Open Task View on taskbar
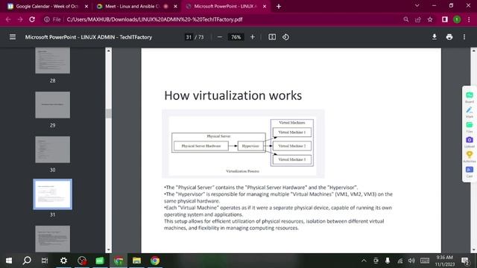477x268 pixels. click(x=45, y=261)
